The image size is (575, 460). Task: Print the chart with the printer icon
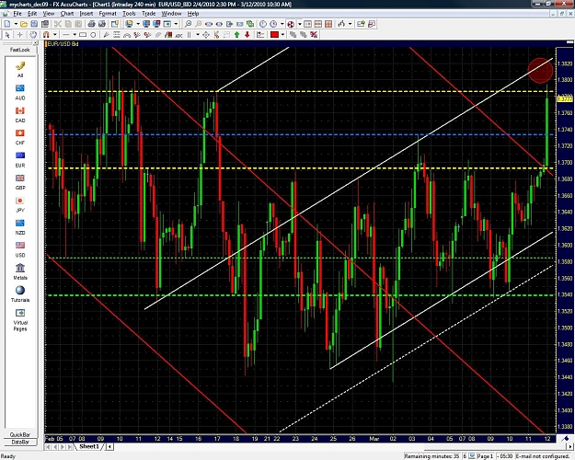[x=91, y=24]
